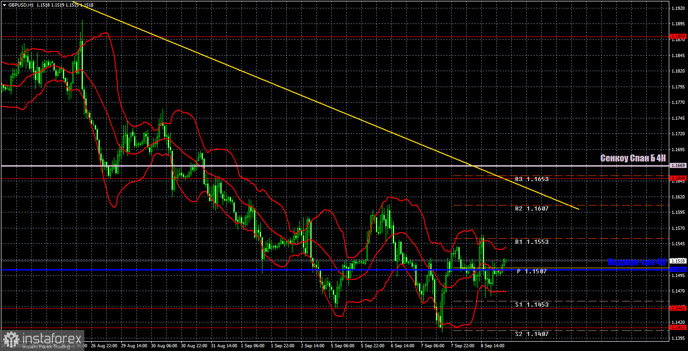Image resolution: width=688 pixels, height=351 pixels.
Task: Click the 1.1695 price axis label
Action: coord(678,150)
